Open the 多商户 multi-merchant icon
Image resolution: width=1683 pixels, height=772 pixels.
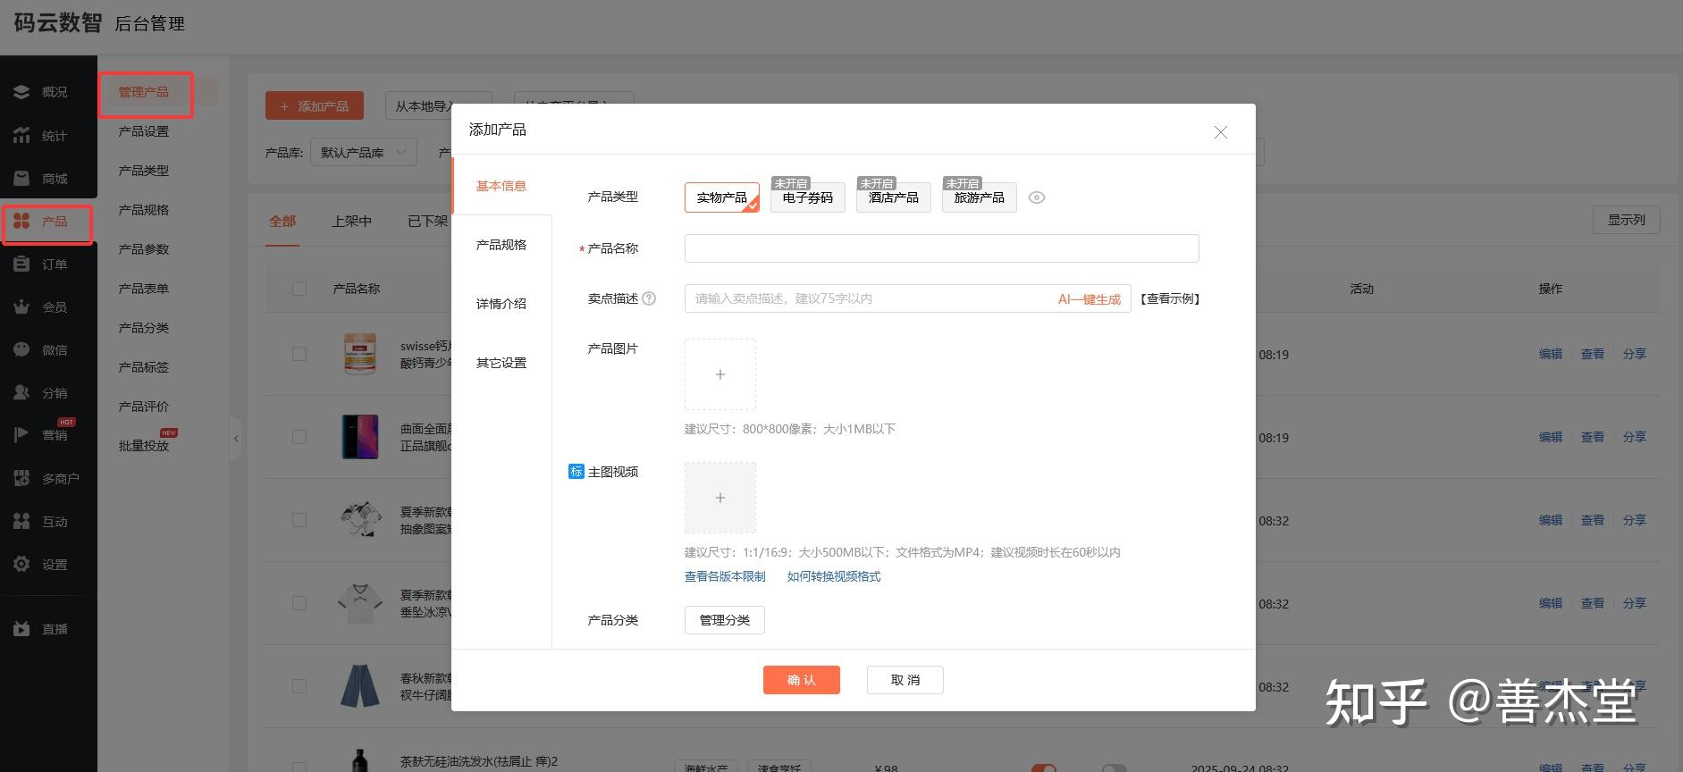coord(22,478)
